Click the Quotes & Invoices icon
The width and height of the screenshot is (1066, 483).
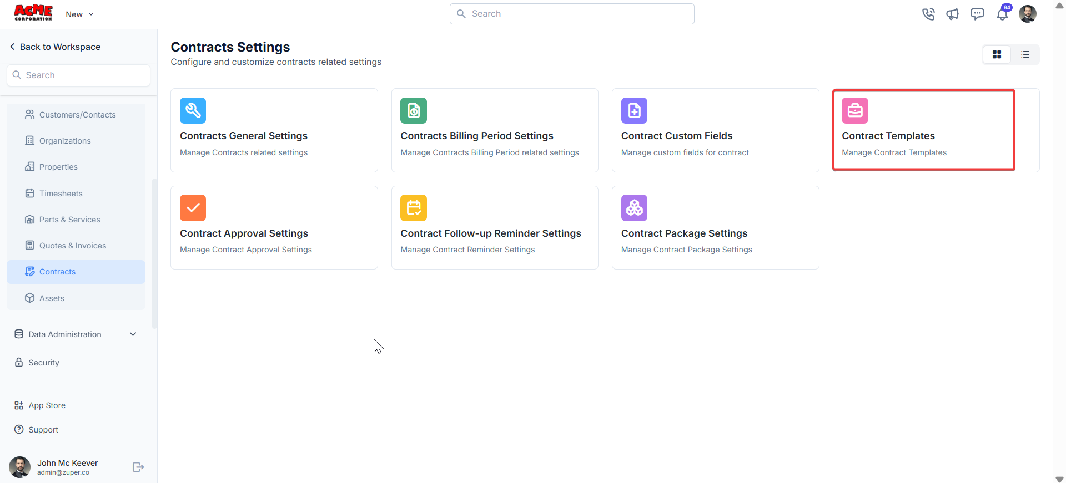[x=30, y=245]
